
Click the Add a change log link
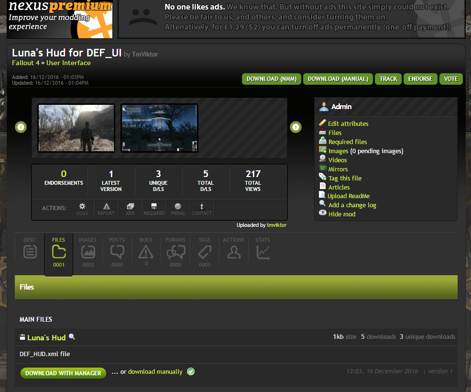tap(352, 205)
